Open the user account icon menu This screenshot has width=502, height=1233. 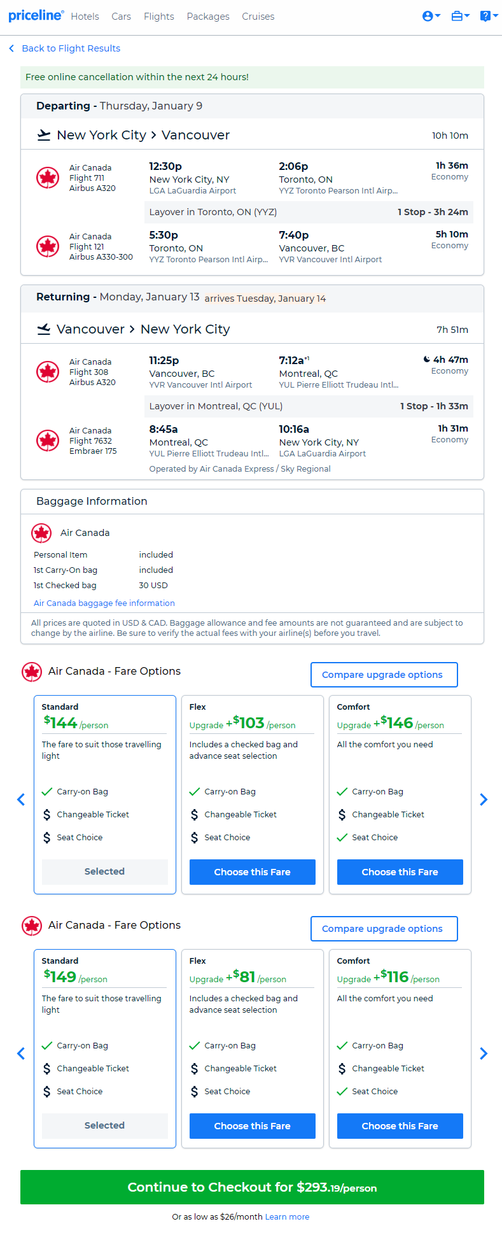[431, 16]
